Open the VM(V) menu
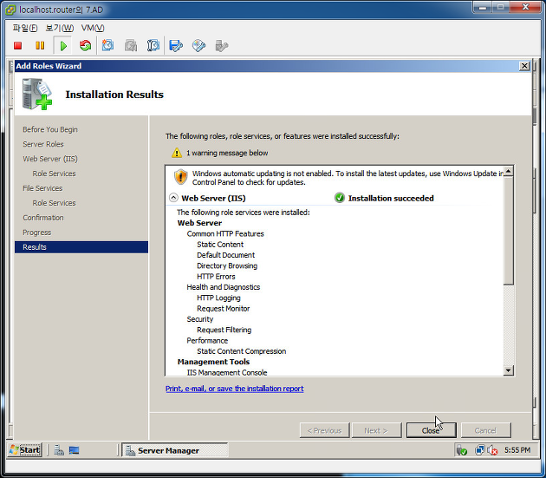The image size is (546, 478). [93, 28]
